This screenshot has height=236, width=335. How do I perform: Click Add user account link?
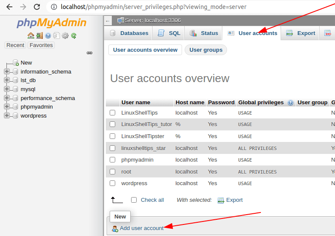pos(142,228)
